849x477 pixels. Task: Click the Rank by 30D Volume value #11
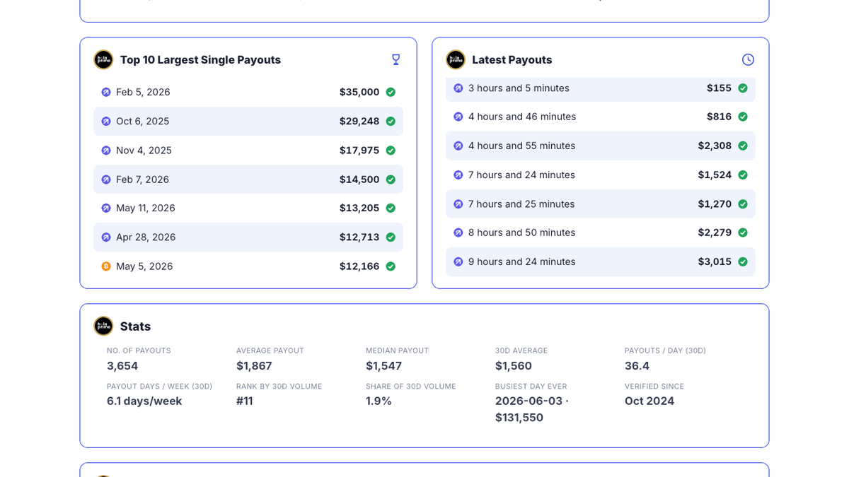245,401
